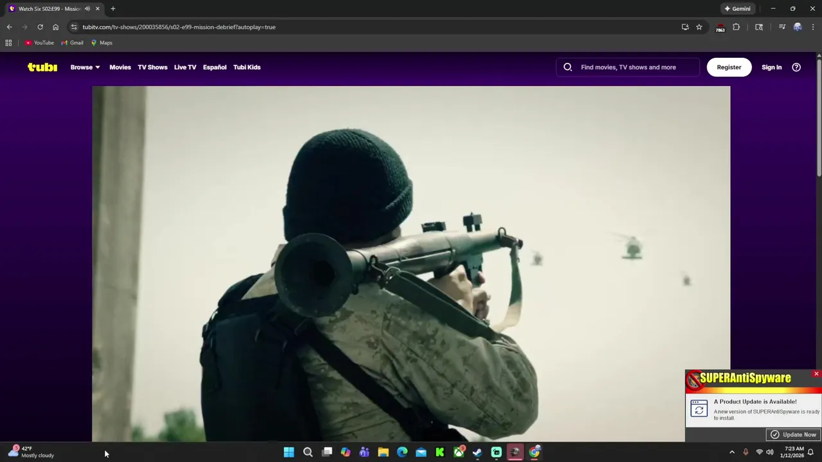The height and width of the screenshot is (462, 822).
Task: Open Task View on the taskbar
Action: point(327,452)
